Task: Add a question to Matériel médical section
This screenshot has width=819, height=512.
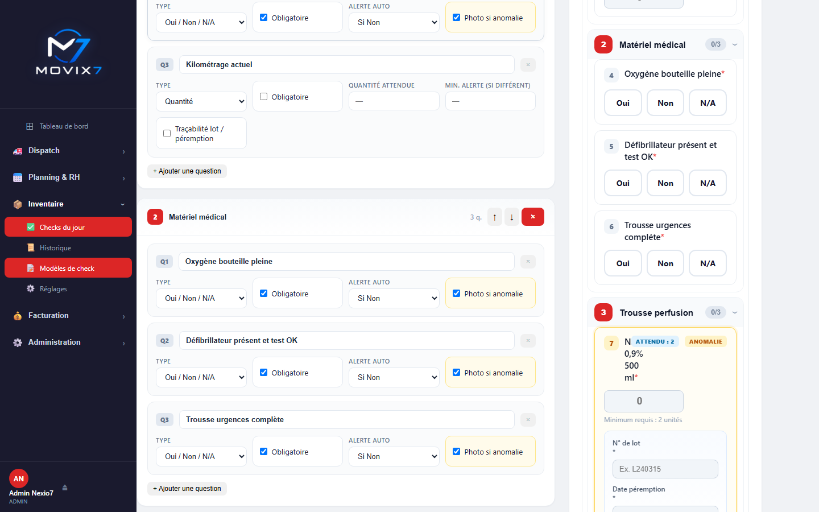Action: (187, 489)
